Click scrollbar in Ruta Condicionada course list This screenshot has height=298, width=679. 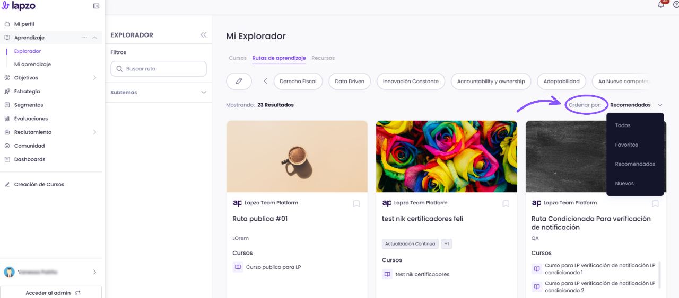659,274
